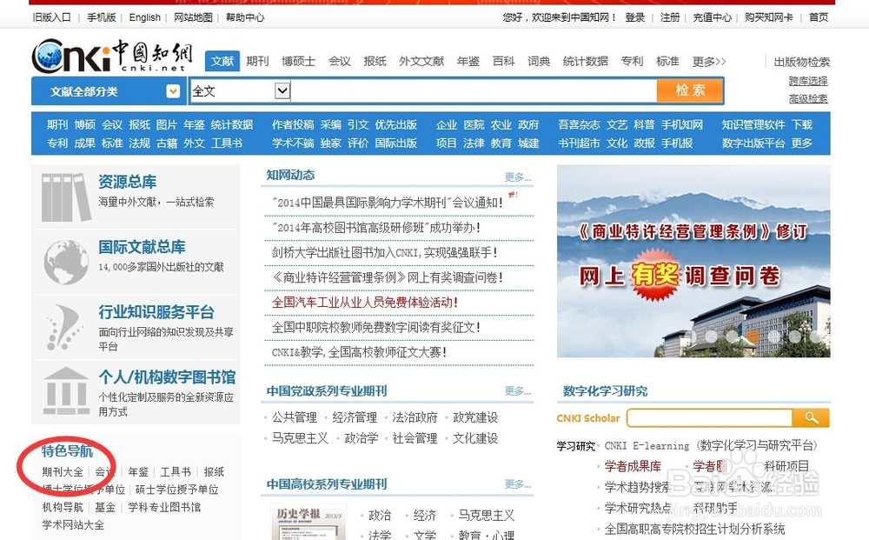The height and width of the screenshot is (540, 869).
Task: Expand the 全文 search field selector
Action: 282,90
